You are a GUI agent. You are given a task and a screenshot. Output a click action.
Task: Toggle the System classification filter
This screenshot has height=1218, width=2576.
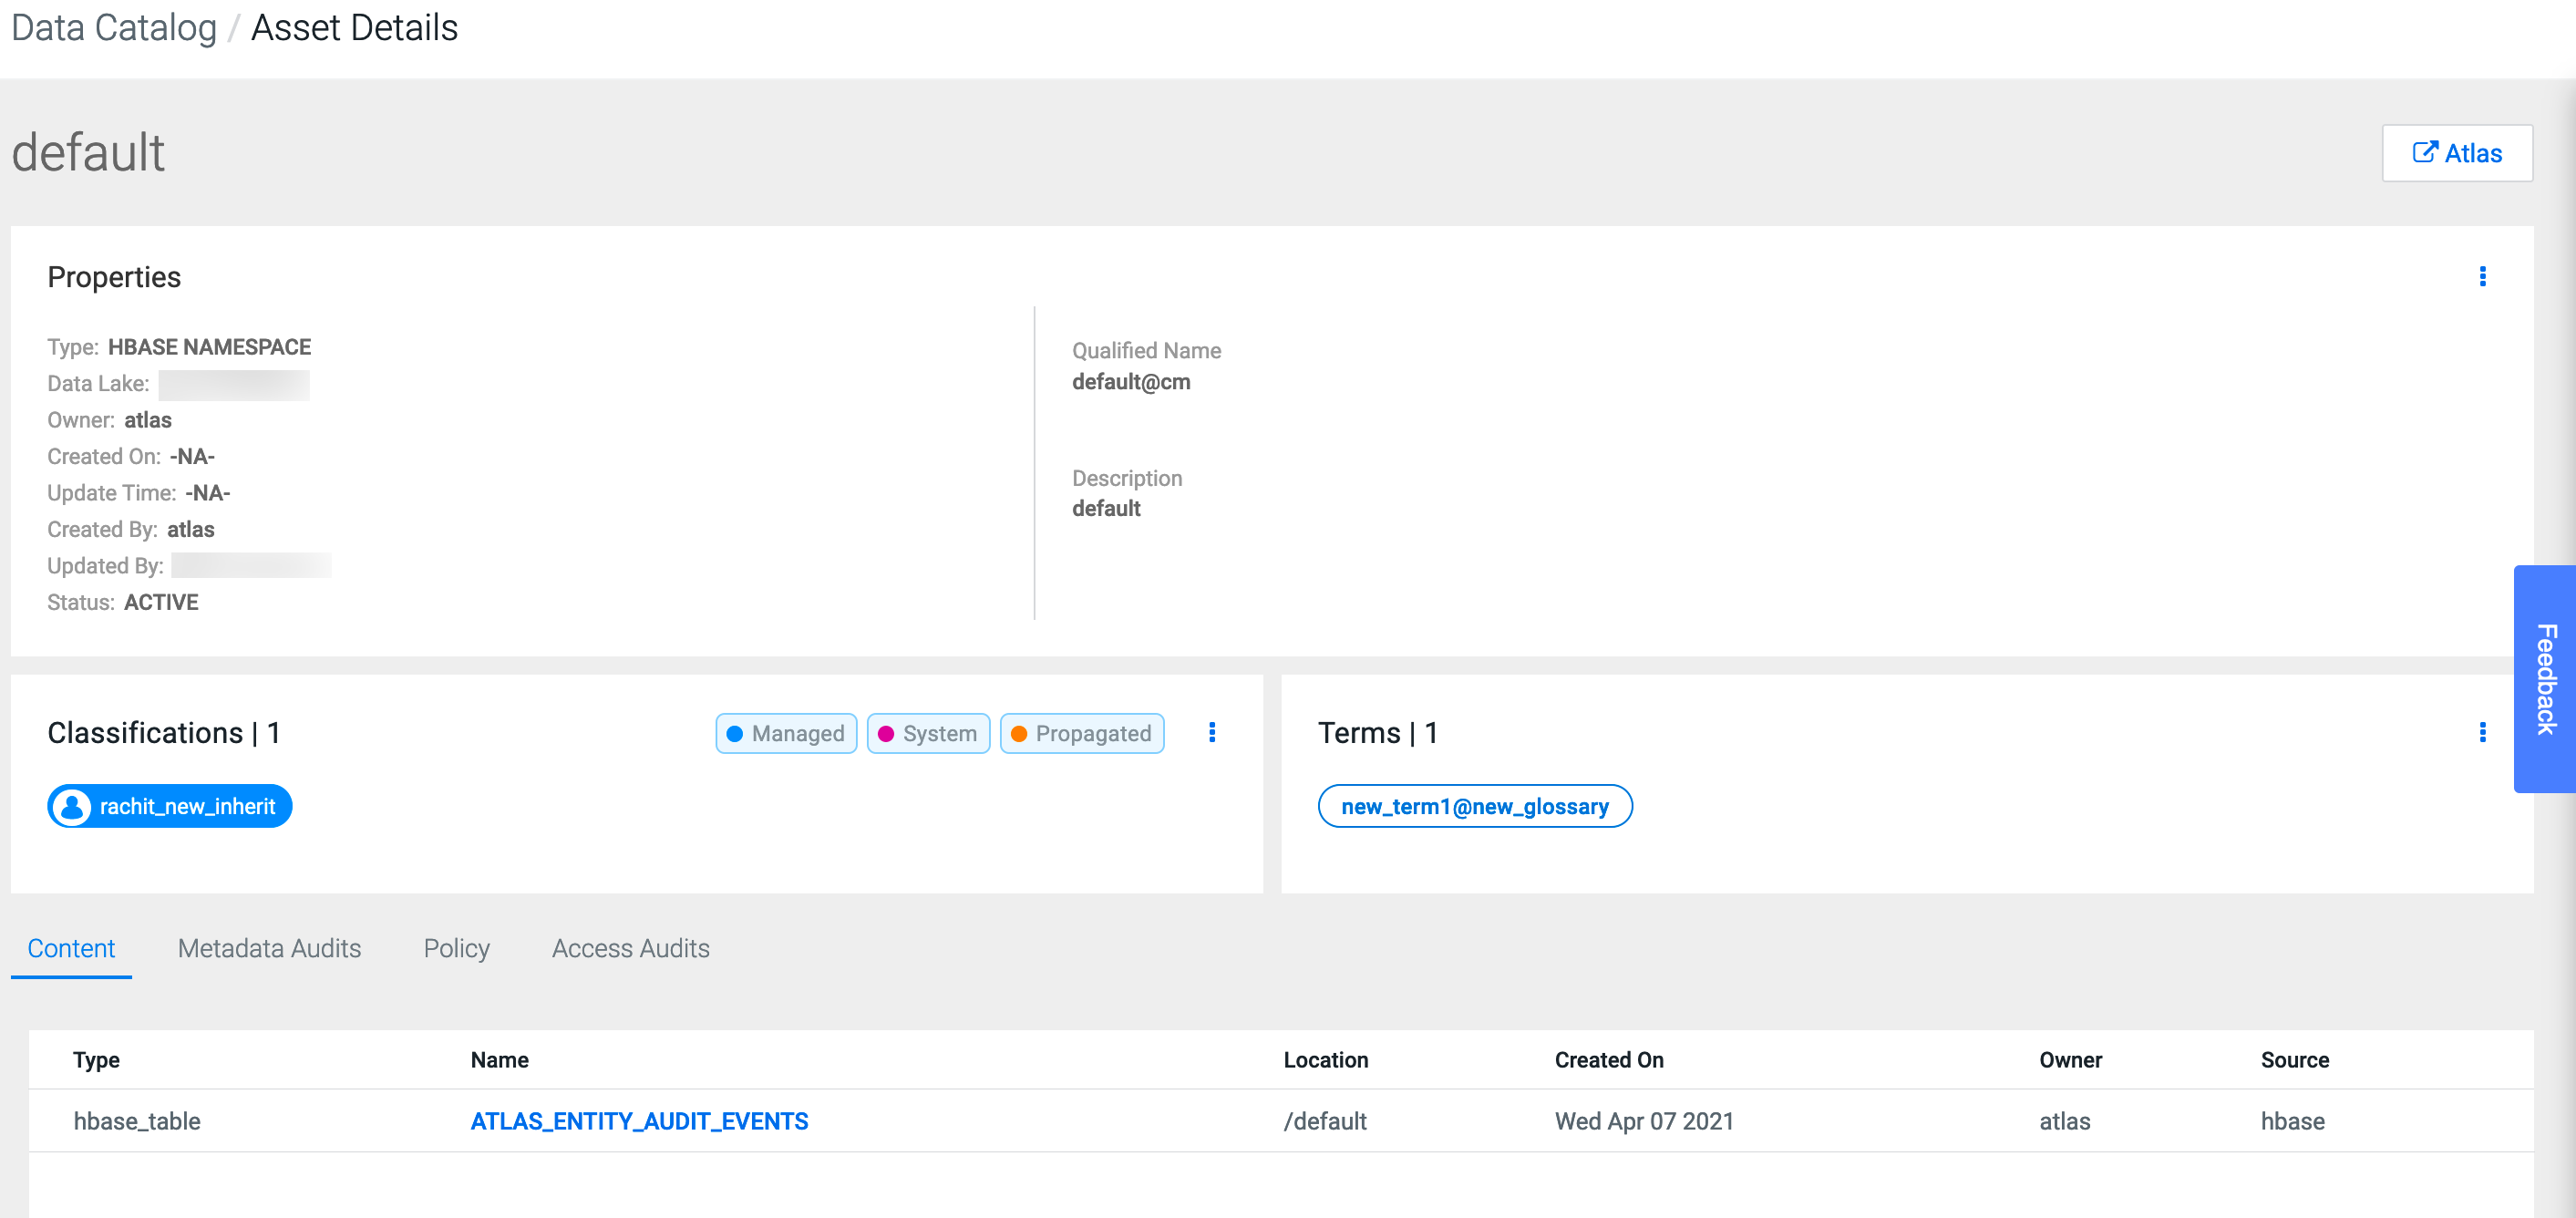point(938,733)
